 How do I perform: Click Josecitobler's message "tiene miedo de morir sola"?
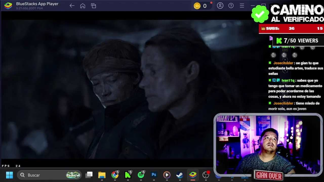294,106
